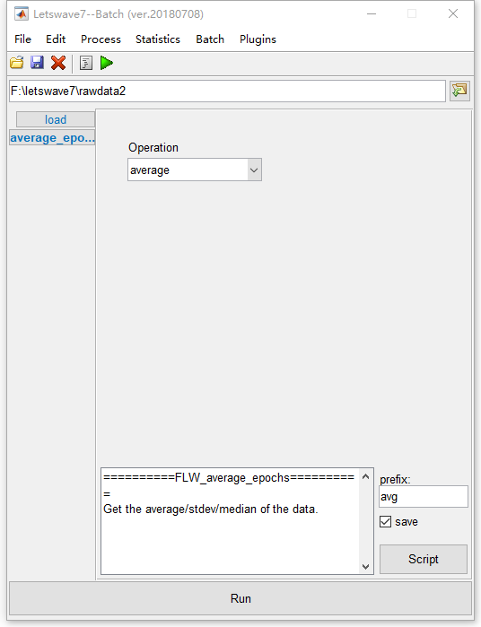Select the average_epo... step
The height and width of the screenshot is (627, 481).
(x=52, y=138)
